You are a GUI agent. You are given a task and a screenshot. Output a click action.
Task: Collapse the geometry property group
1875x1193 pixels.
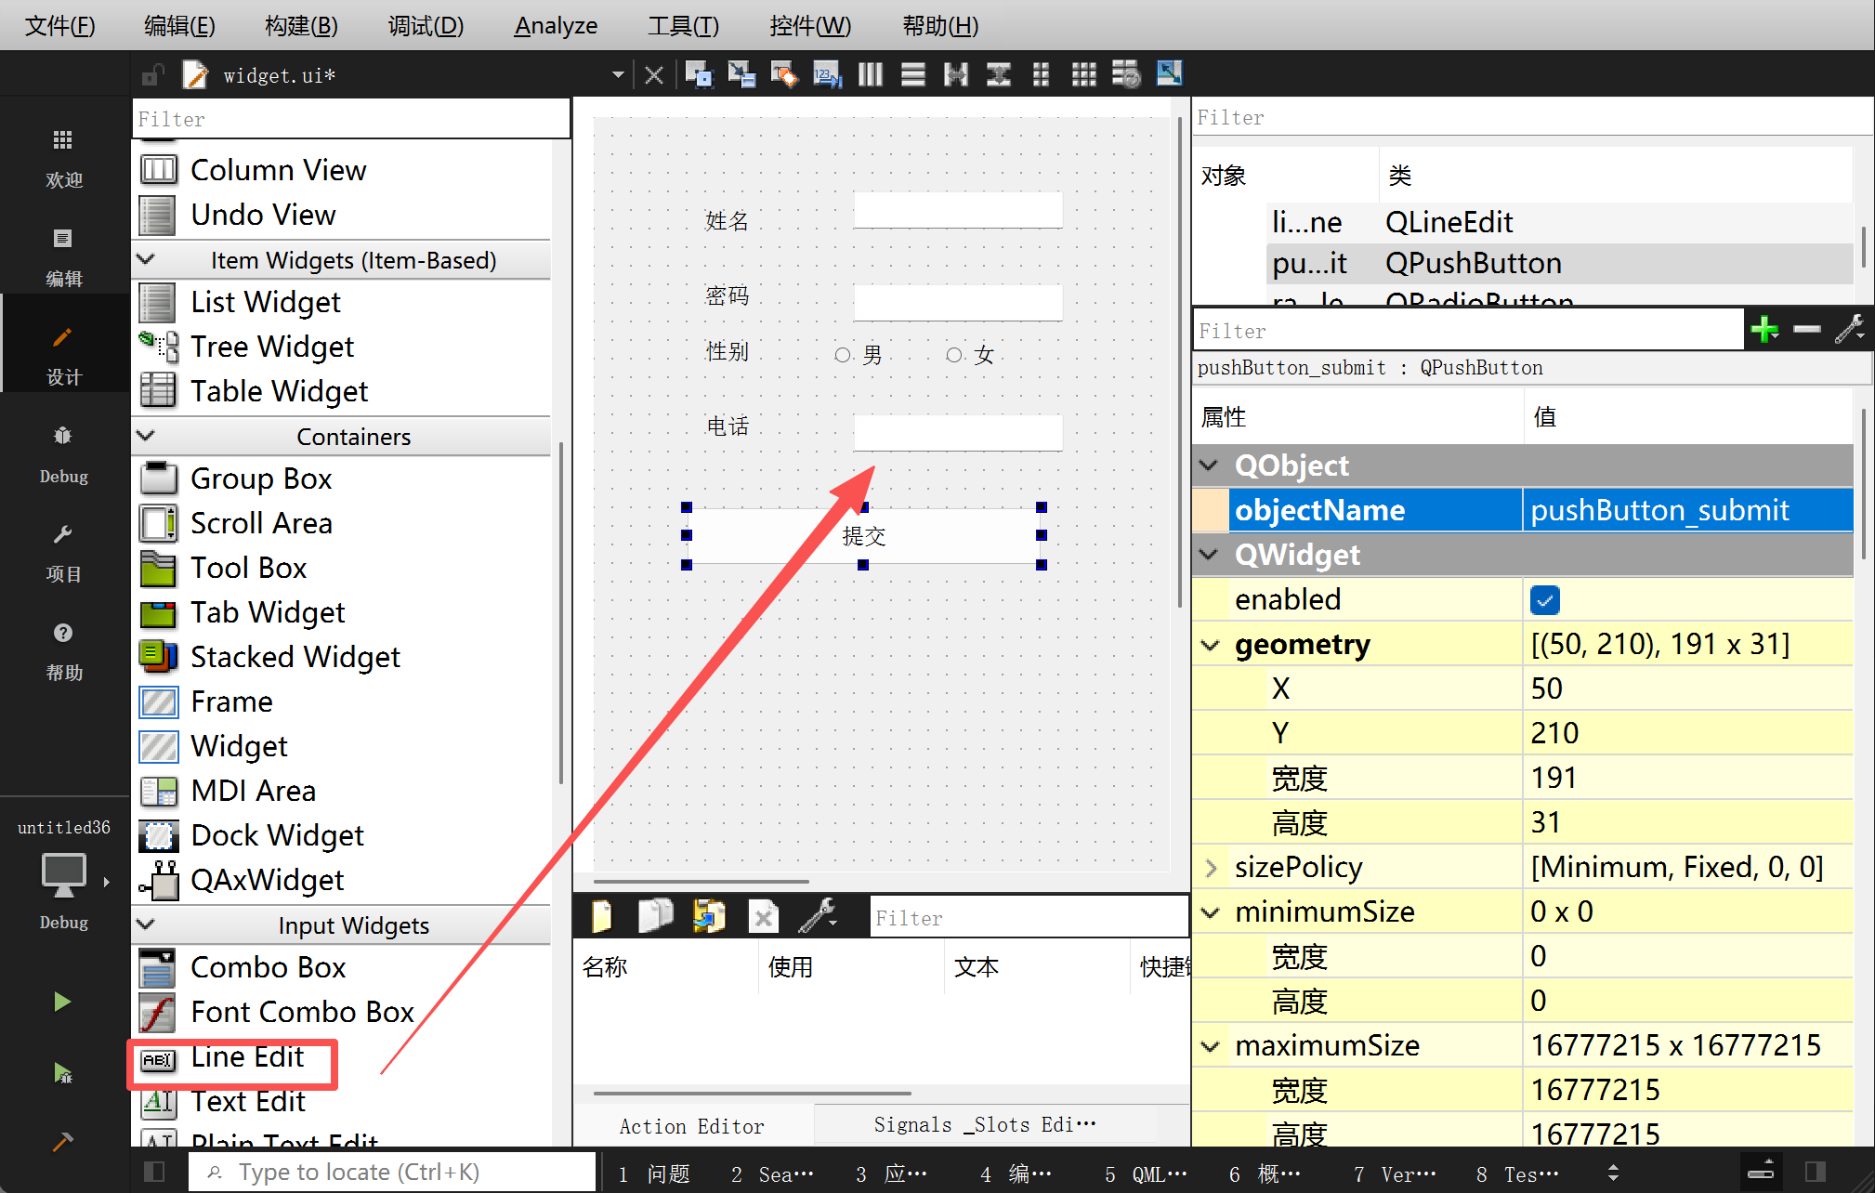point(1210,645)
